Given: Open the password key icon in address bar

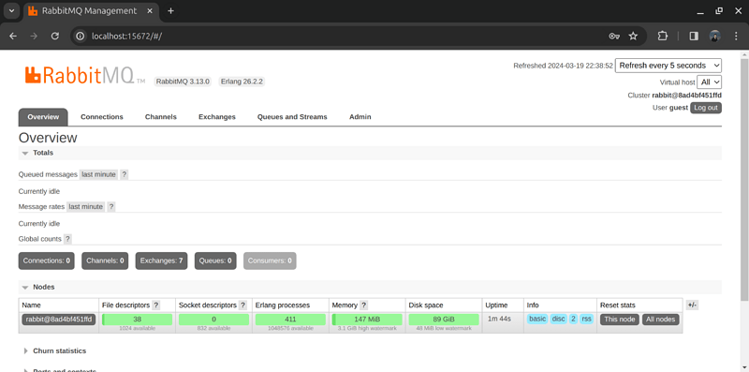Looking at the screenshot, I should point(614,36).
